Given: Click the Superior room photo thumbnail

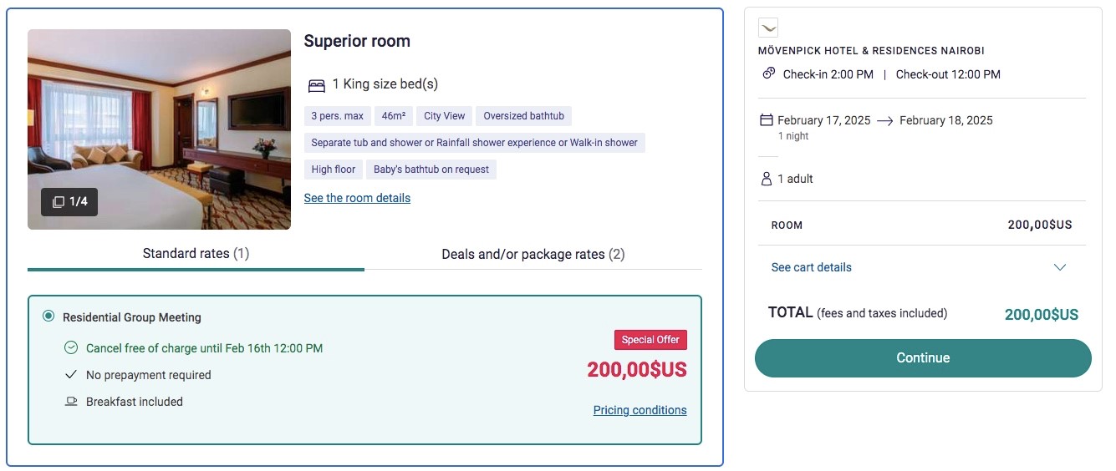Looking at the screenshot, I should pos(159,129).
